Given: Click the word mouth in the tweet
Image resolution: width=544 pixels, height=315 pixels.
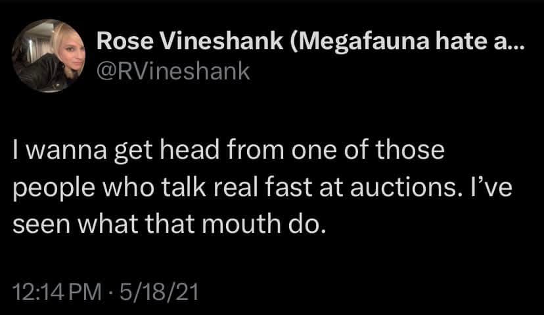Looking at the screenshot, I should point(241,224).
